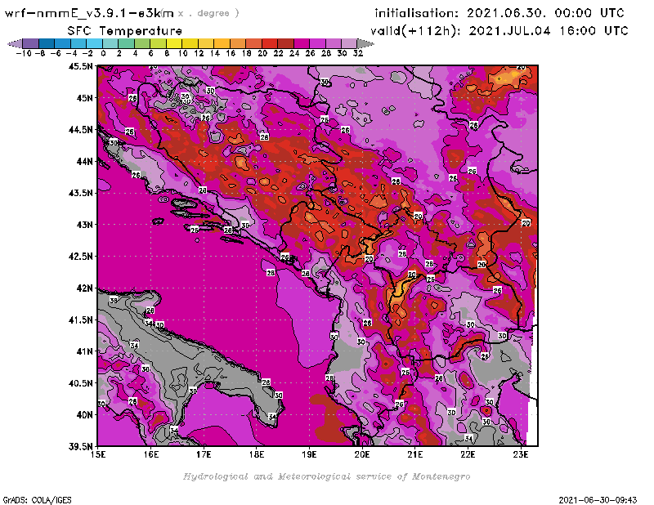Click the 'wrf-nmmE_v3.9.1-e3km' model name

point(89,13)
